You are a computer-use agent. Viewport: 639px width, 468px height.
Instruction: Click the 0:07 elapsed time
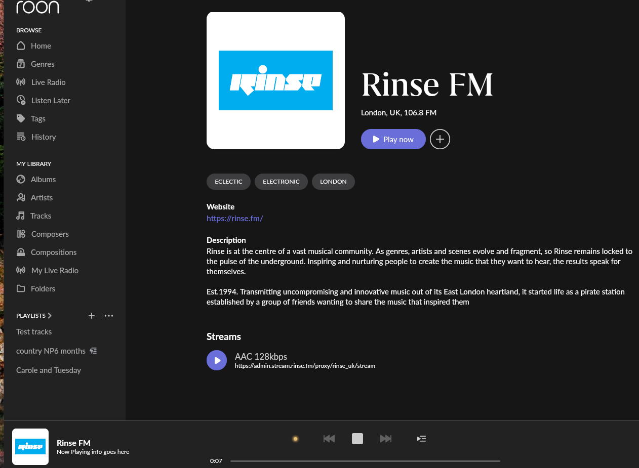tap(216, 461)
